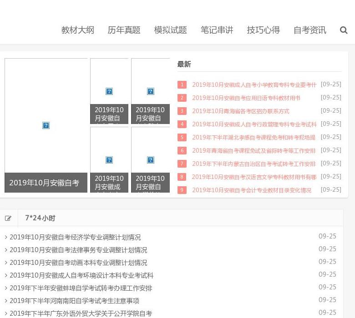Click date [09-25] beside 应用日语专科教材用书
Image resolution: width=355 pixels, height=318 pixels.
[x=331, y=97]
